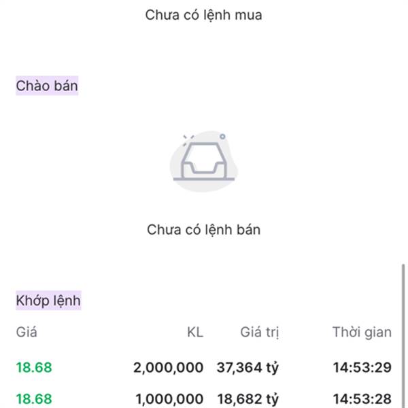Click the 1,000,000 volume cell
408x408 pixels.
169,399
